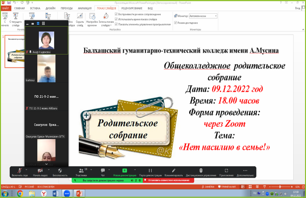Click the Fit slide to window icon
The width and height of the screenshot is (306, 198).
pos(303,187)
